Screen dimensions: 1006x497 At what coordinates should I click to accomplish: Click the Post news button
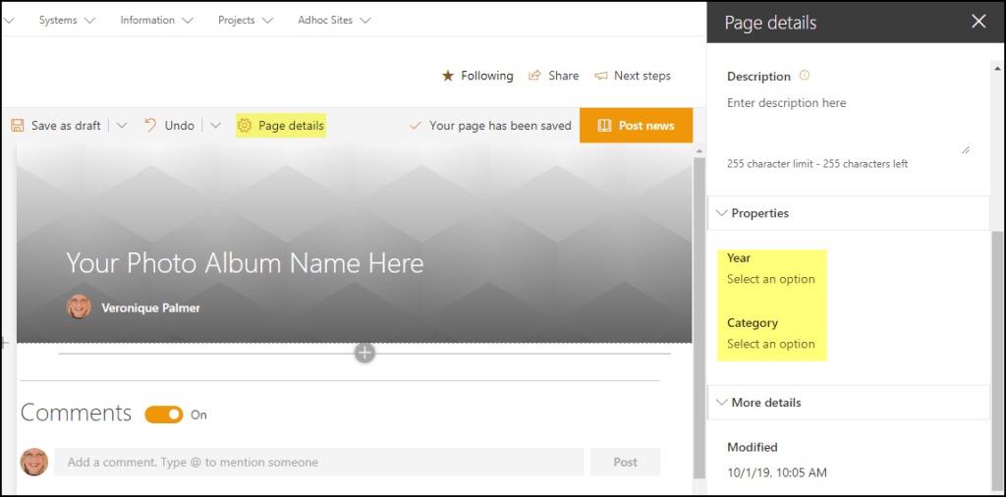click(x=636, y=126)
